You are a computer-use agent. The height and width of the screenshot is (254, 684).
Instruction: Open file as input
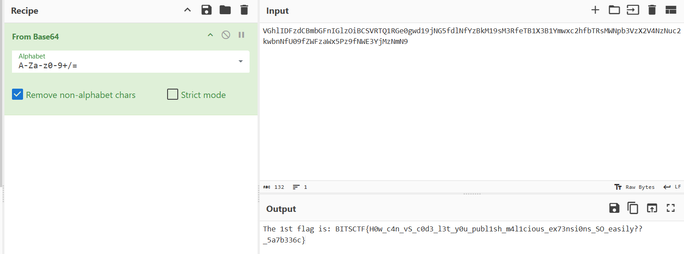click(x=633, y=10)
